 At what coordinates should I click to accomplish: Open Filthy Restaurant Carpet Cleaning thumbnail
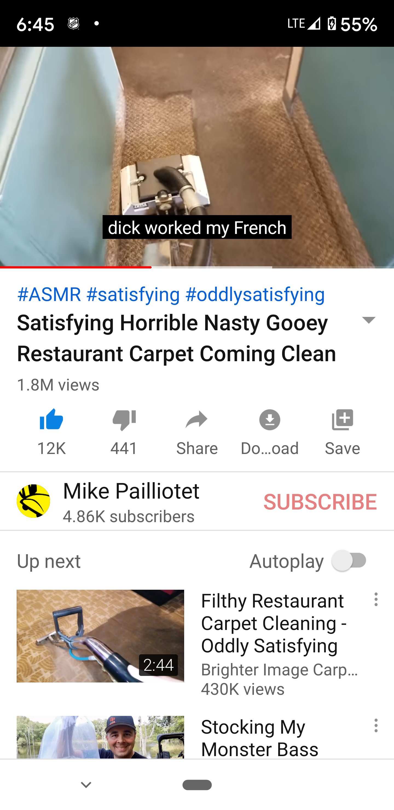point(100,636)
